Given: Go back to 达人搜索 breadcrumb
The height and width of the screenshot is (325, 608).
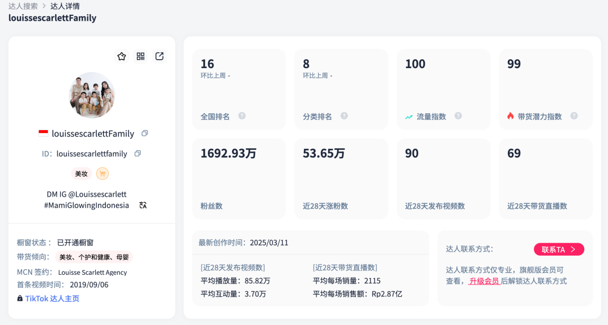Looking at the screenshot, I should pos(23,6).
